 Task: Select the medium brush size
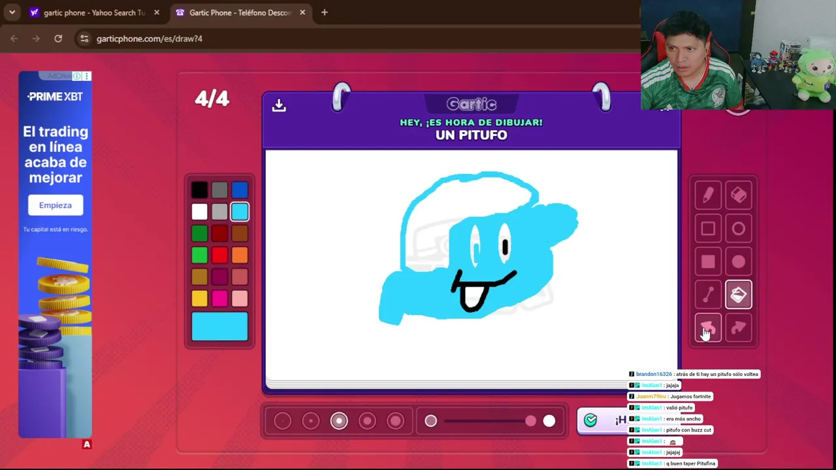[339, 421]
